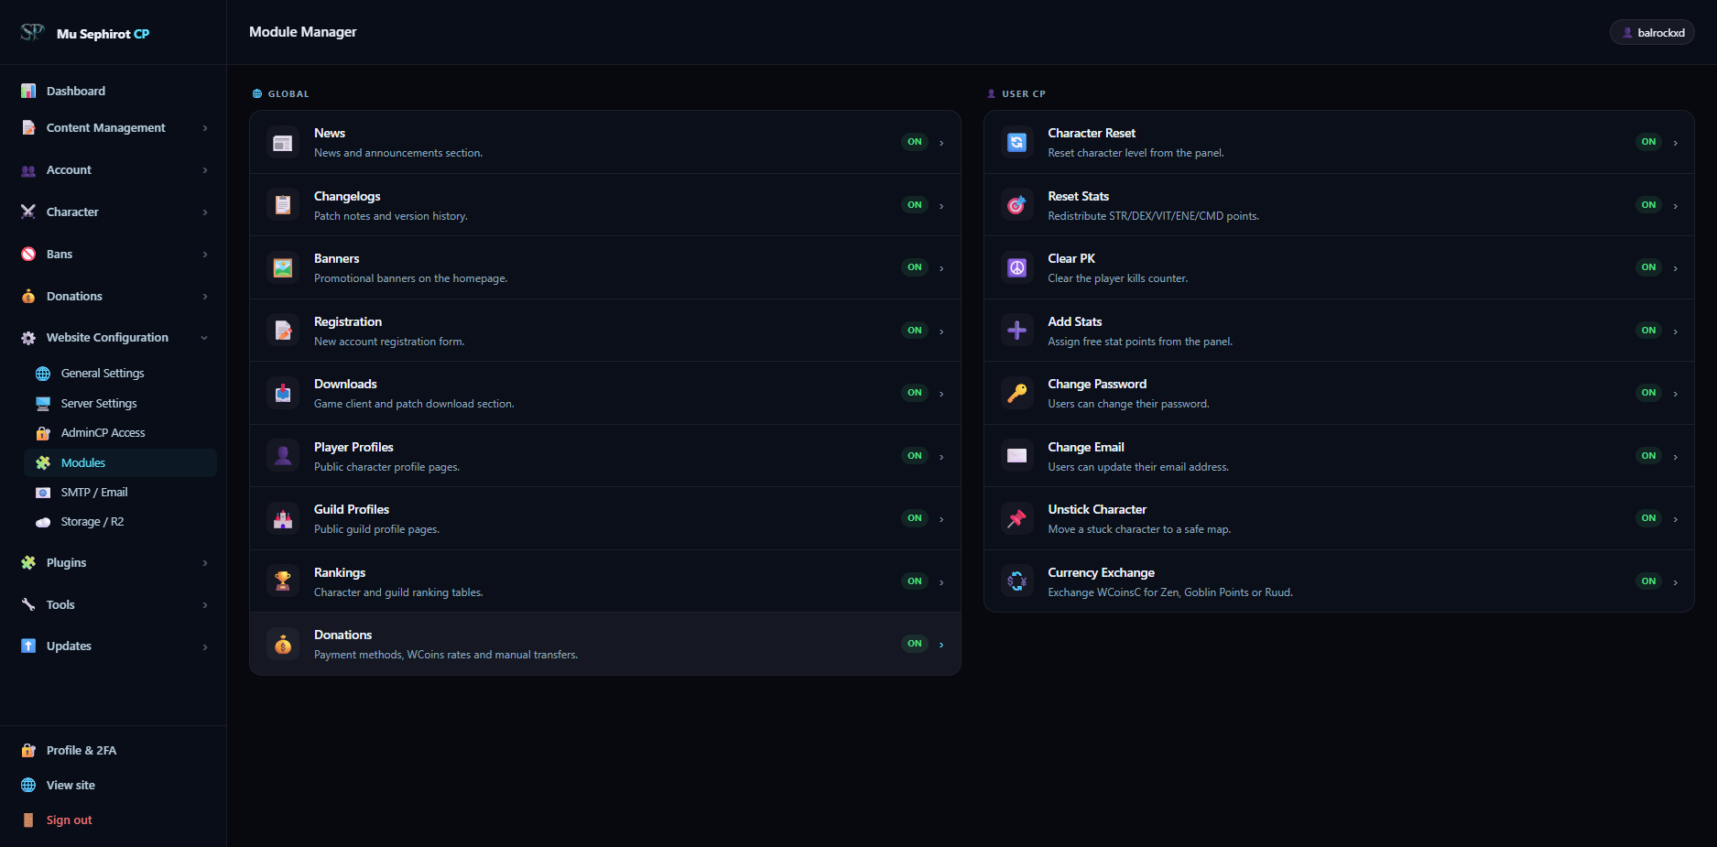
Task: Click the Player Profiles silhouette icon
Action: 283,456
